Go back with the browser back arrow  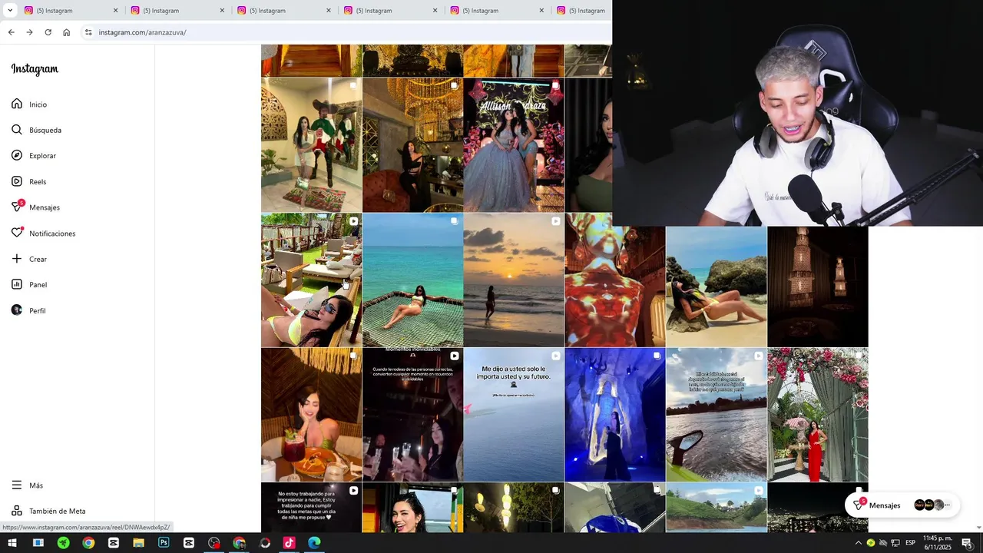point(11,32)
